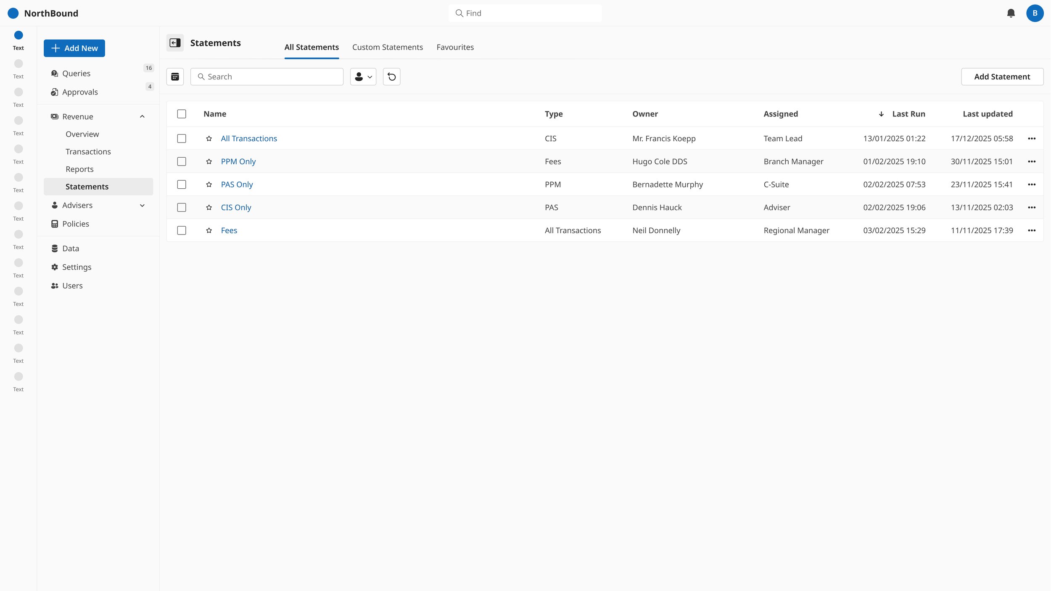Click last run value 13/01/2025 01:22

(x=894, y=138)
